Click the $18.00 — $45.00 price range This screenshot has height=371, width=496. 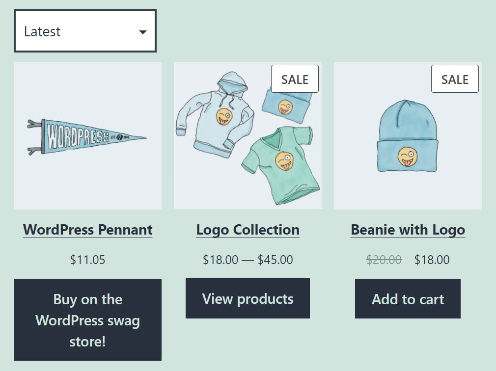click(248, 260)
